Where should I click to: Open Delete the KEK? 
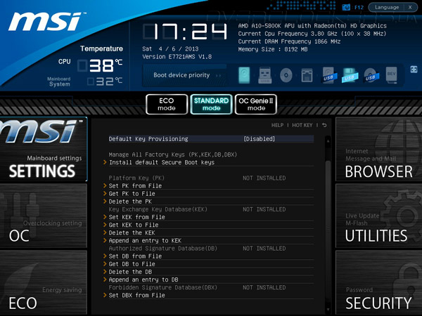tap(132, 232)
